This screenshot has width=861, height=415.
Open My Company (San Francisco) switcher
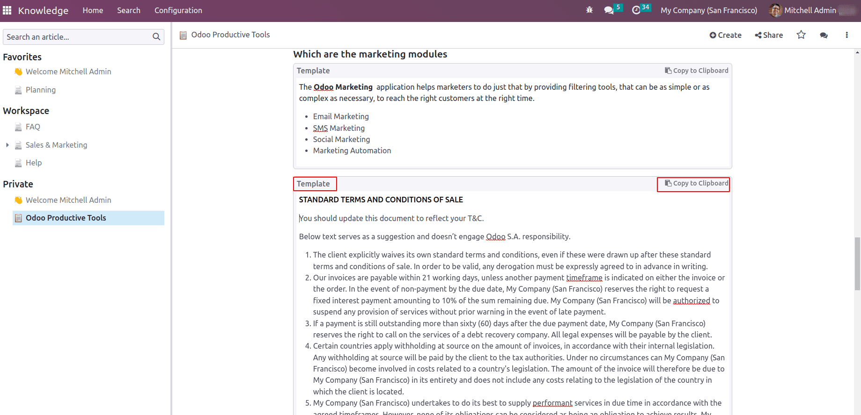click(x=709, y=10)
